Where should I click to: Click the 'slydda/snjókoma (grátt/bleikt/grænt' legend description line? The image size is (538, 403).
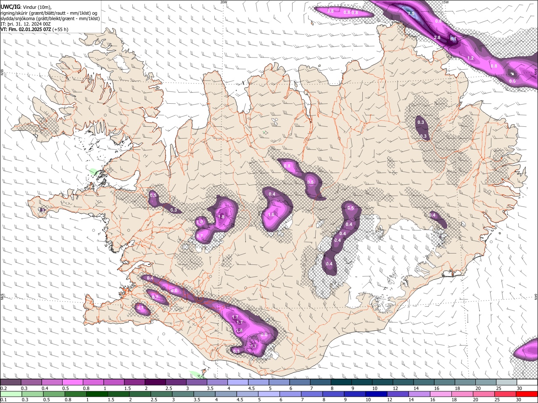[50, 18]
